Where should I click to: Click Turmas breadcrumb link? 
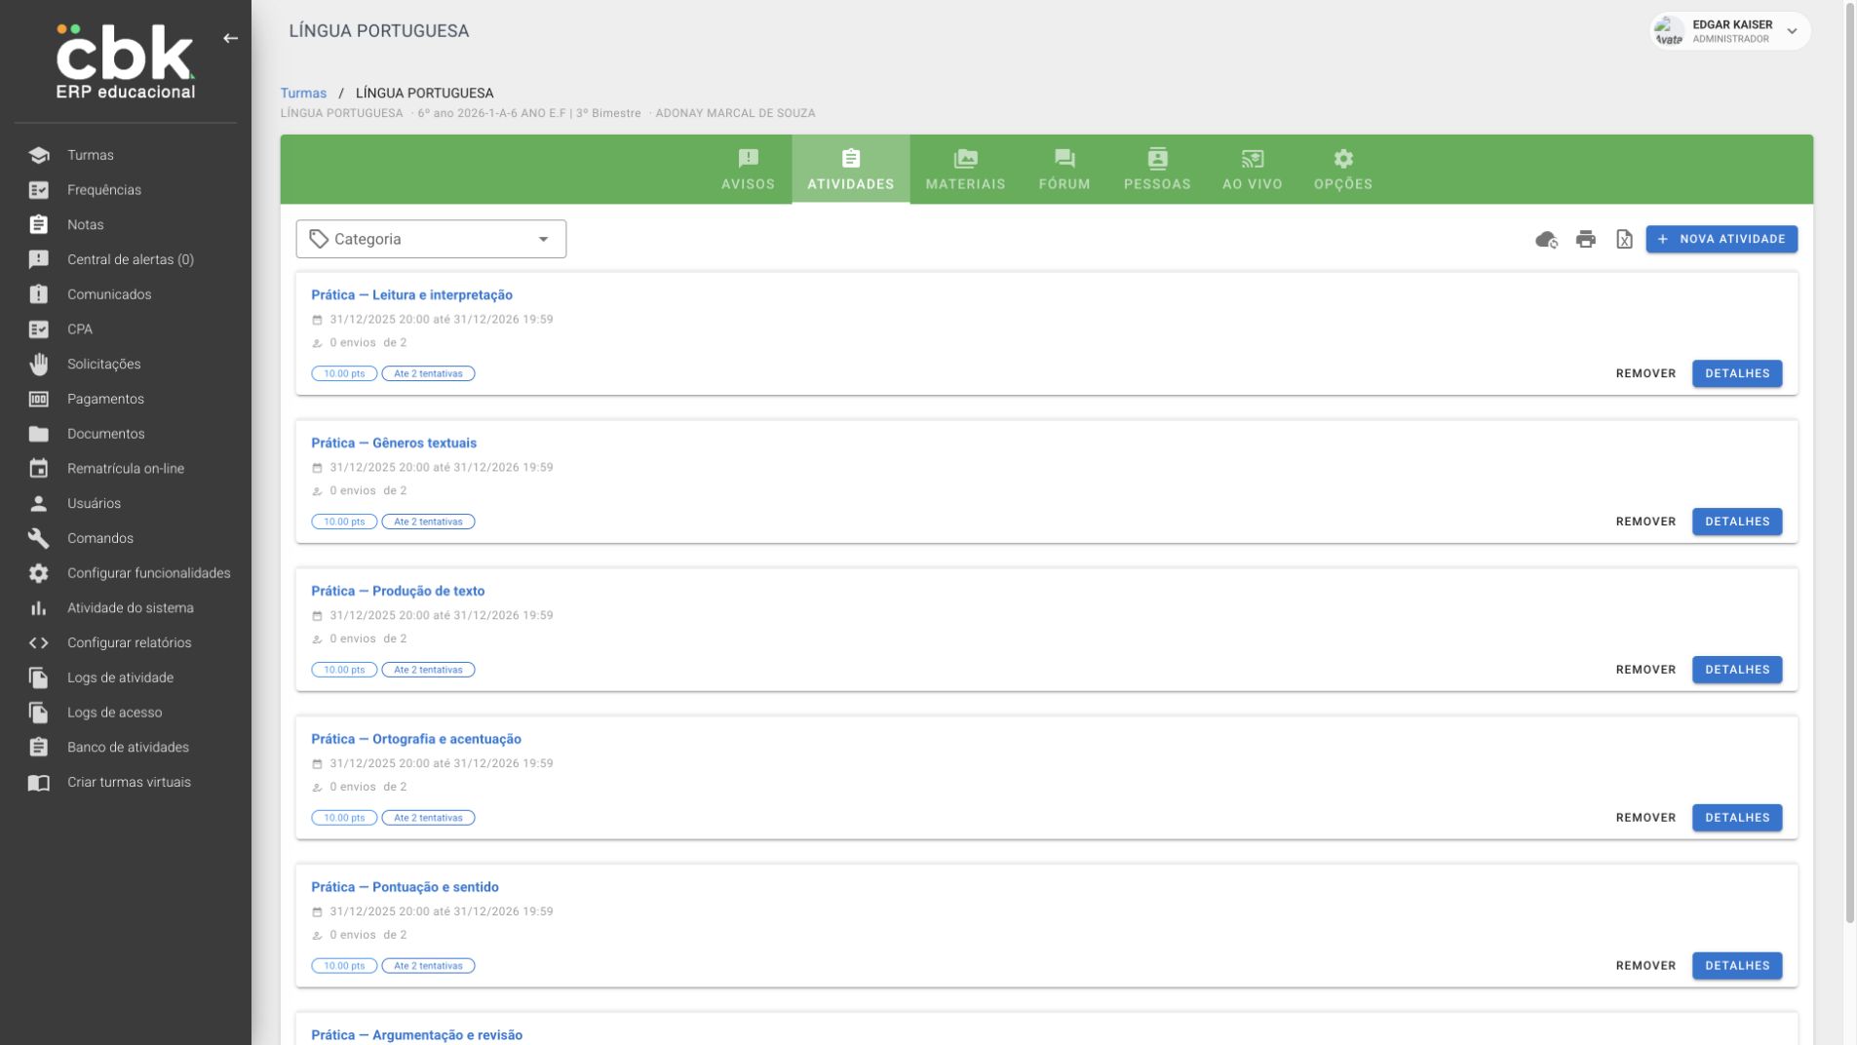coord(303,93)
